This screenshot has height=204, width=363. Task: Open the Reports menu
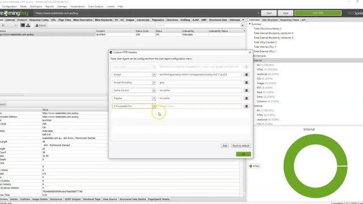coord(49,6)
